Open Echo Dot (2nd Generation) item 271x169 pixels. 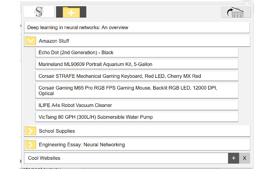pos(76,52)
